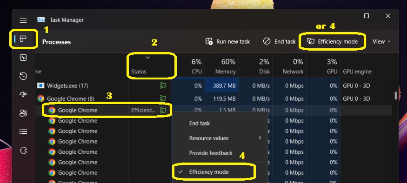Click the Chrome icon beside Google Chrome (8)
Screen dimensions: 407x183
40,98
